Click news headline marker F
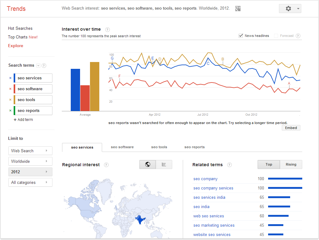 pos(119,76)
